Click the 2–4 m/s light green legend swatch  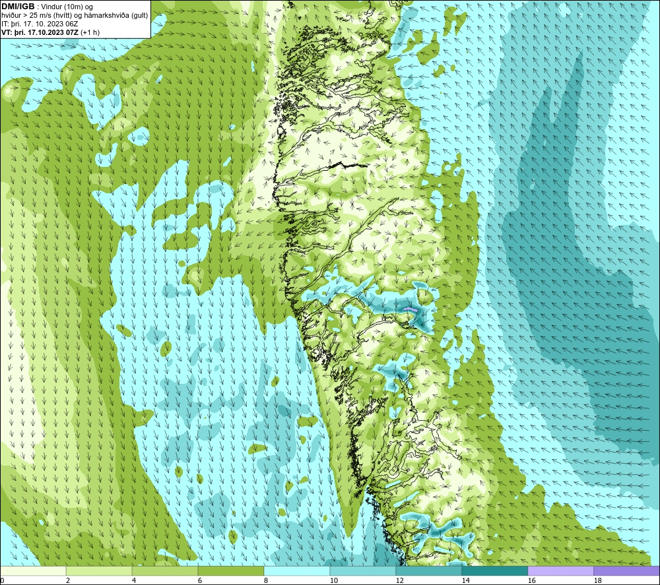pyautogui.click(x=99, y=570)
